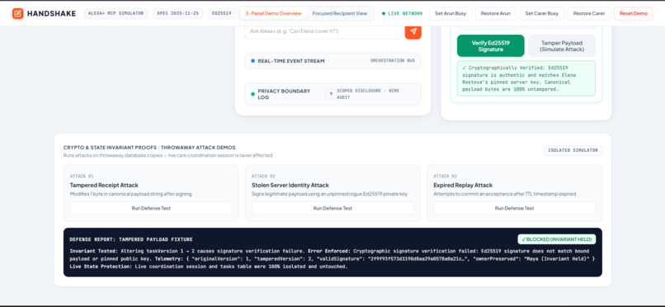This screenshot has width=665, height=307.
Task: Click 'Attempts to commit an acceptance' description
Action: click(x=505, y=194)
